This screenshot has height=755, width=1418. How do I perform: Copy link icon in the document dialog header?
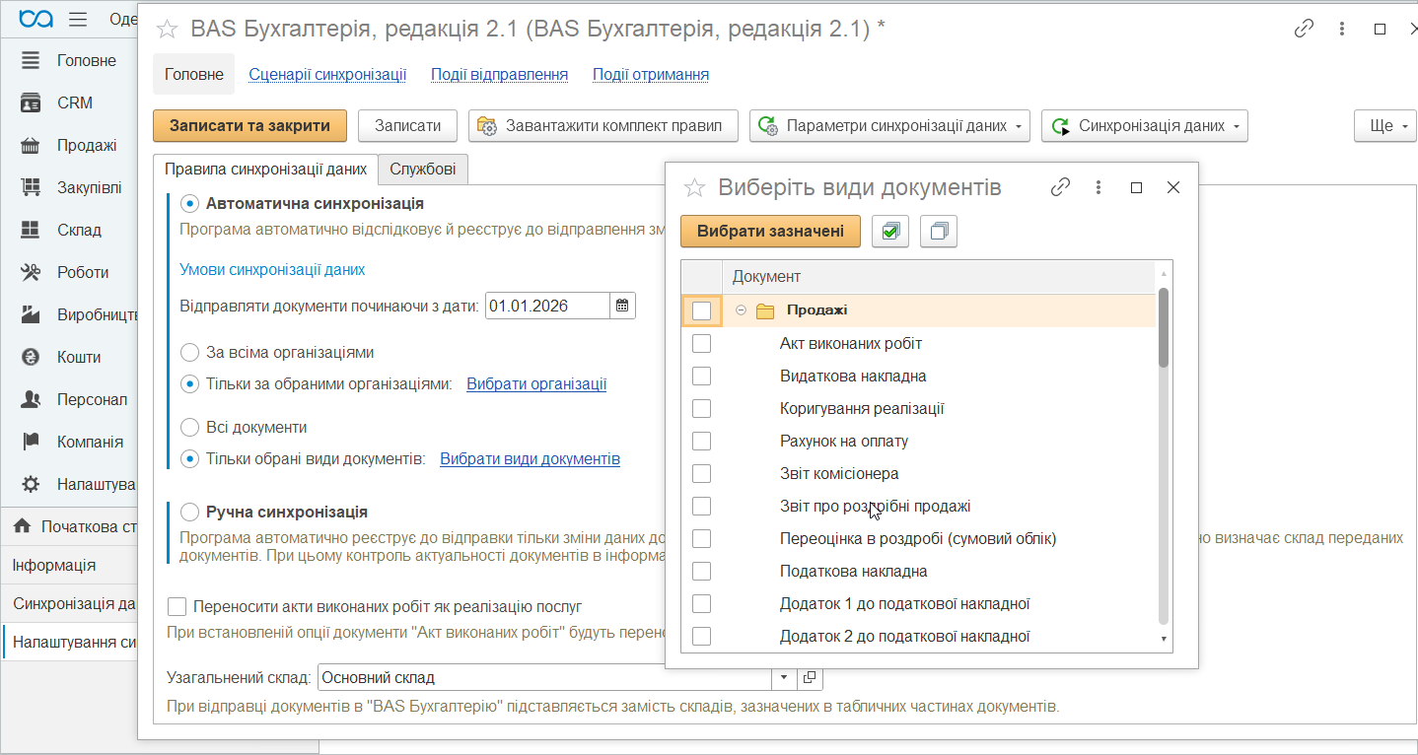(1060, 187)
